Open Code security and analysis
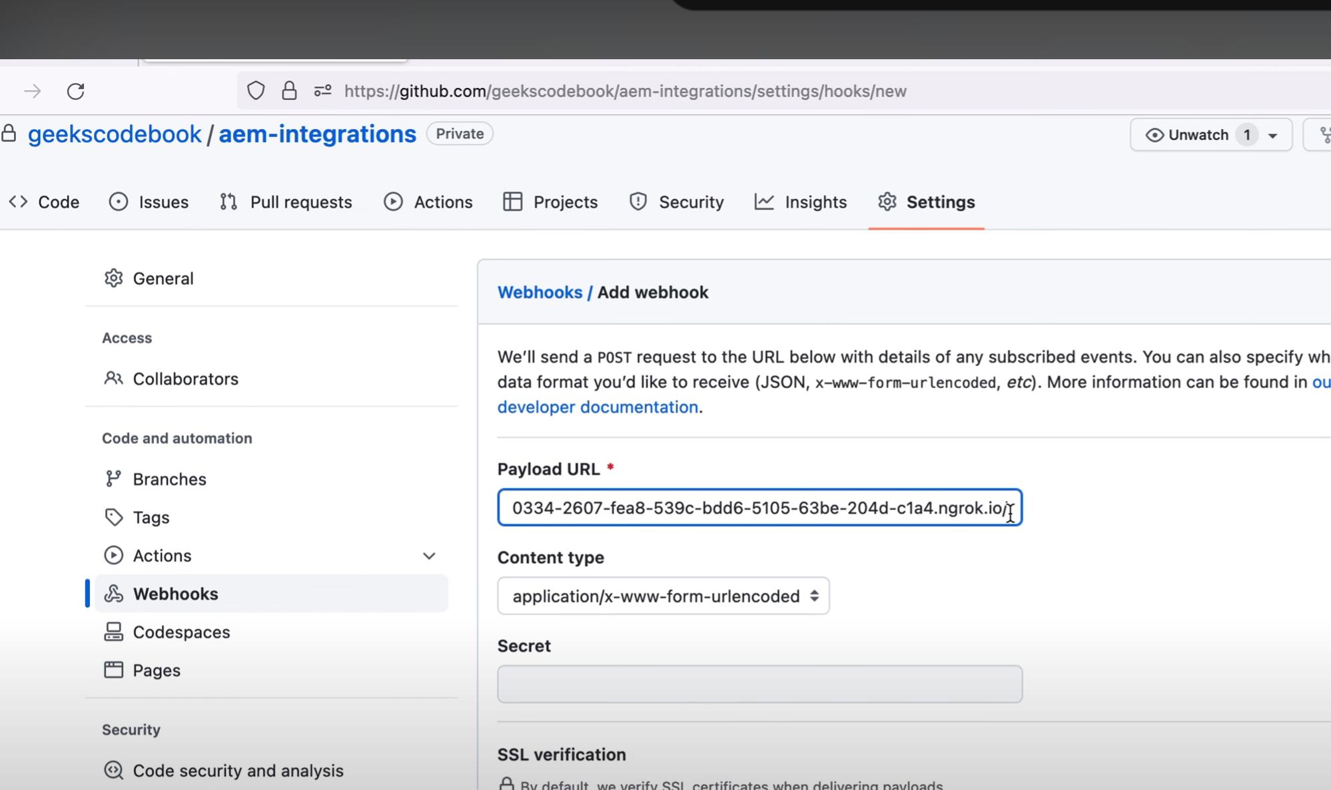Image resolution: width=1331 pixels, height=790 pixels. coord(224,771)
